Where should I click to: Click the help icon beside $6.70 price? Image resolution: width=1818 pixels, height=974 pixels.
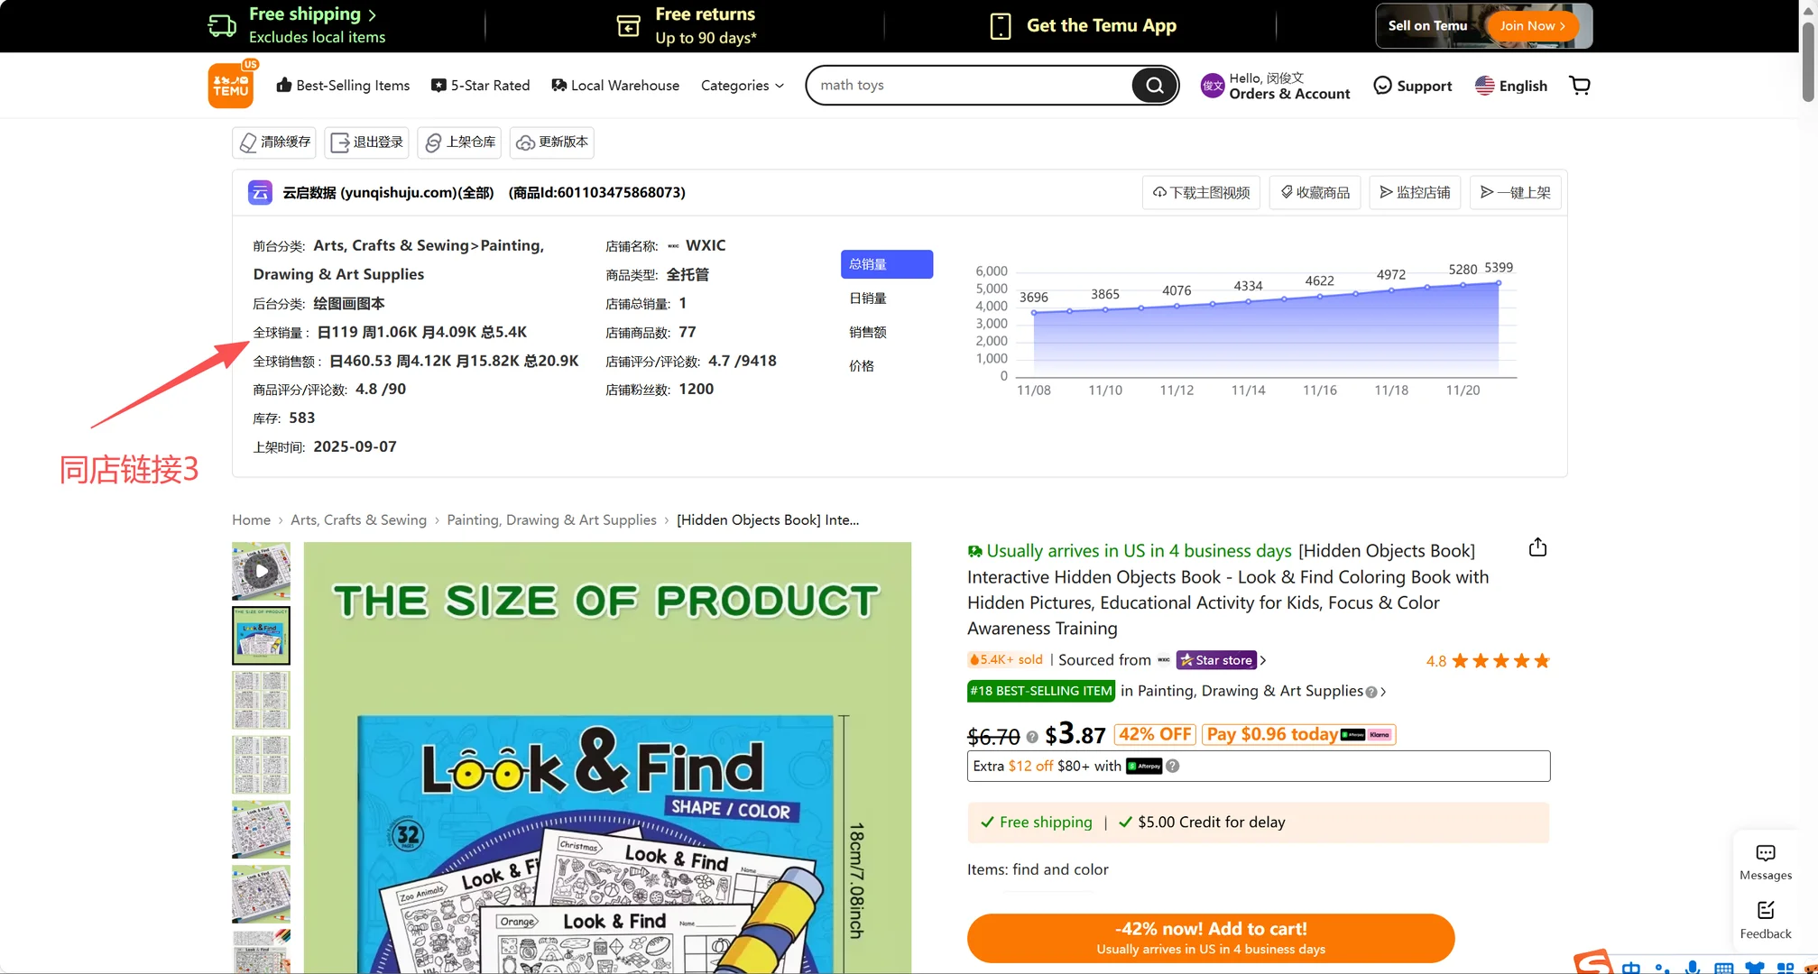point(1032,737)
